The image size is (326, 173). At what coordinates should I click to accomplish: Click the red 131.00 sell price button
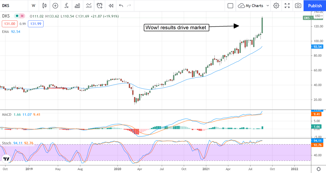point(10,24)
